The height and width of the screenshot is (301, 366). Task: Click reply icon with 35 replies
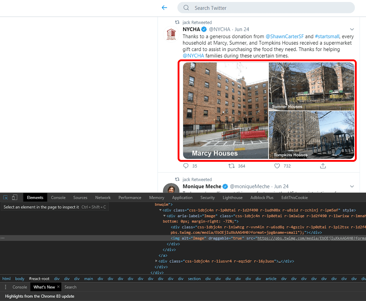(x=186, y=166)
